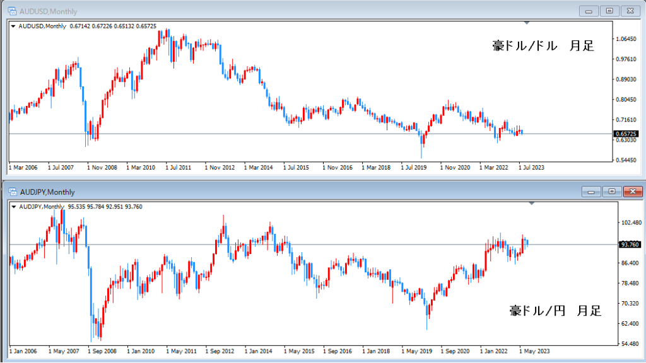Restore the AUDJPY Monthly chart window size
Screen dimensions: 646x363
point(611,192)
